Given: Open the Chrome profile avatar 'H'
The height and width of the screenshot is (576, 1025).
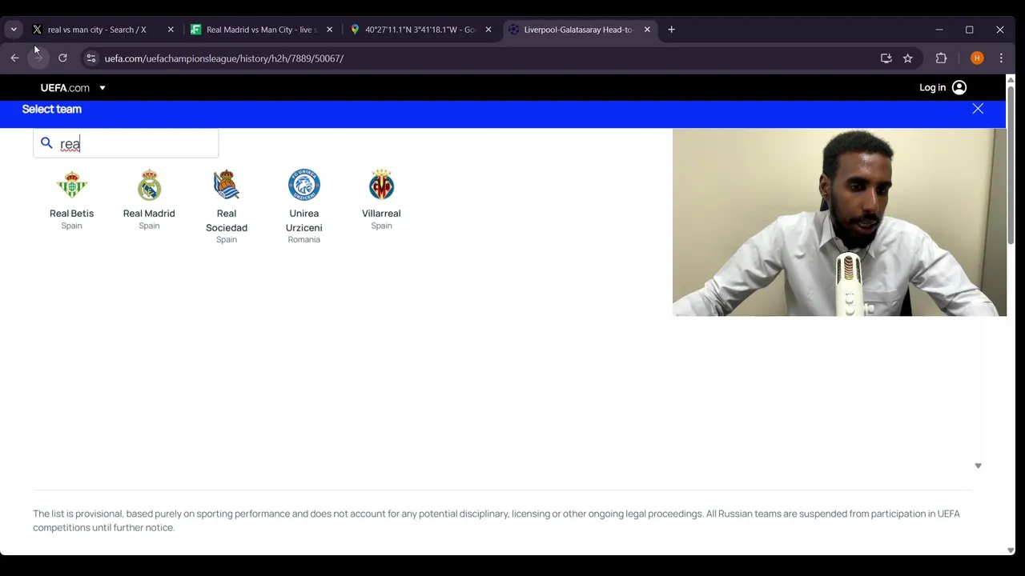Looking at the screenshot, I should pyautogui.click(x=977, y=58).
